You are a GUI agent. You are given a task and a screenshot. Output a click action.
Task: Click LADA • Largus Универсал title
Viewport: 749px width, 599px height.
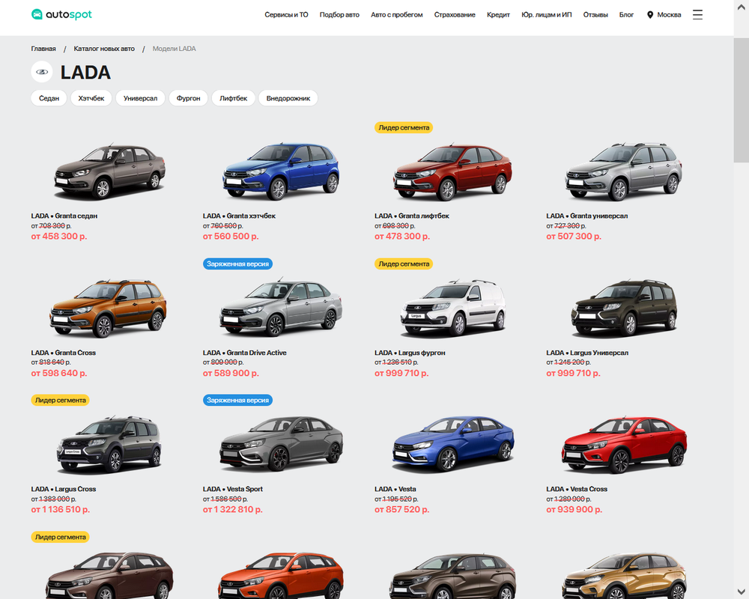click(x=587, y=353)
